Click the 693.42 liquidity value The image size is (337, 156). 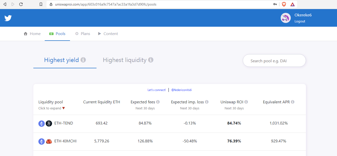click(102, 123)
